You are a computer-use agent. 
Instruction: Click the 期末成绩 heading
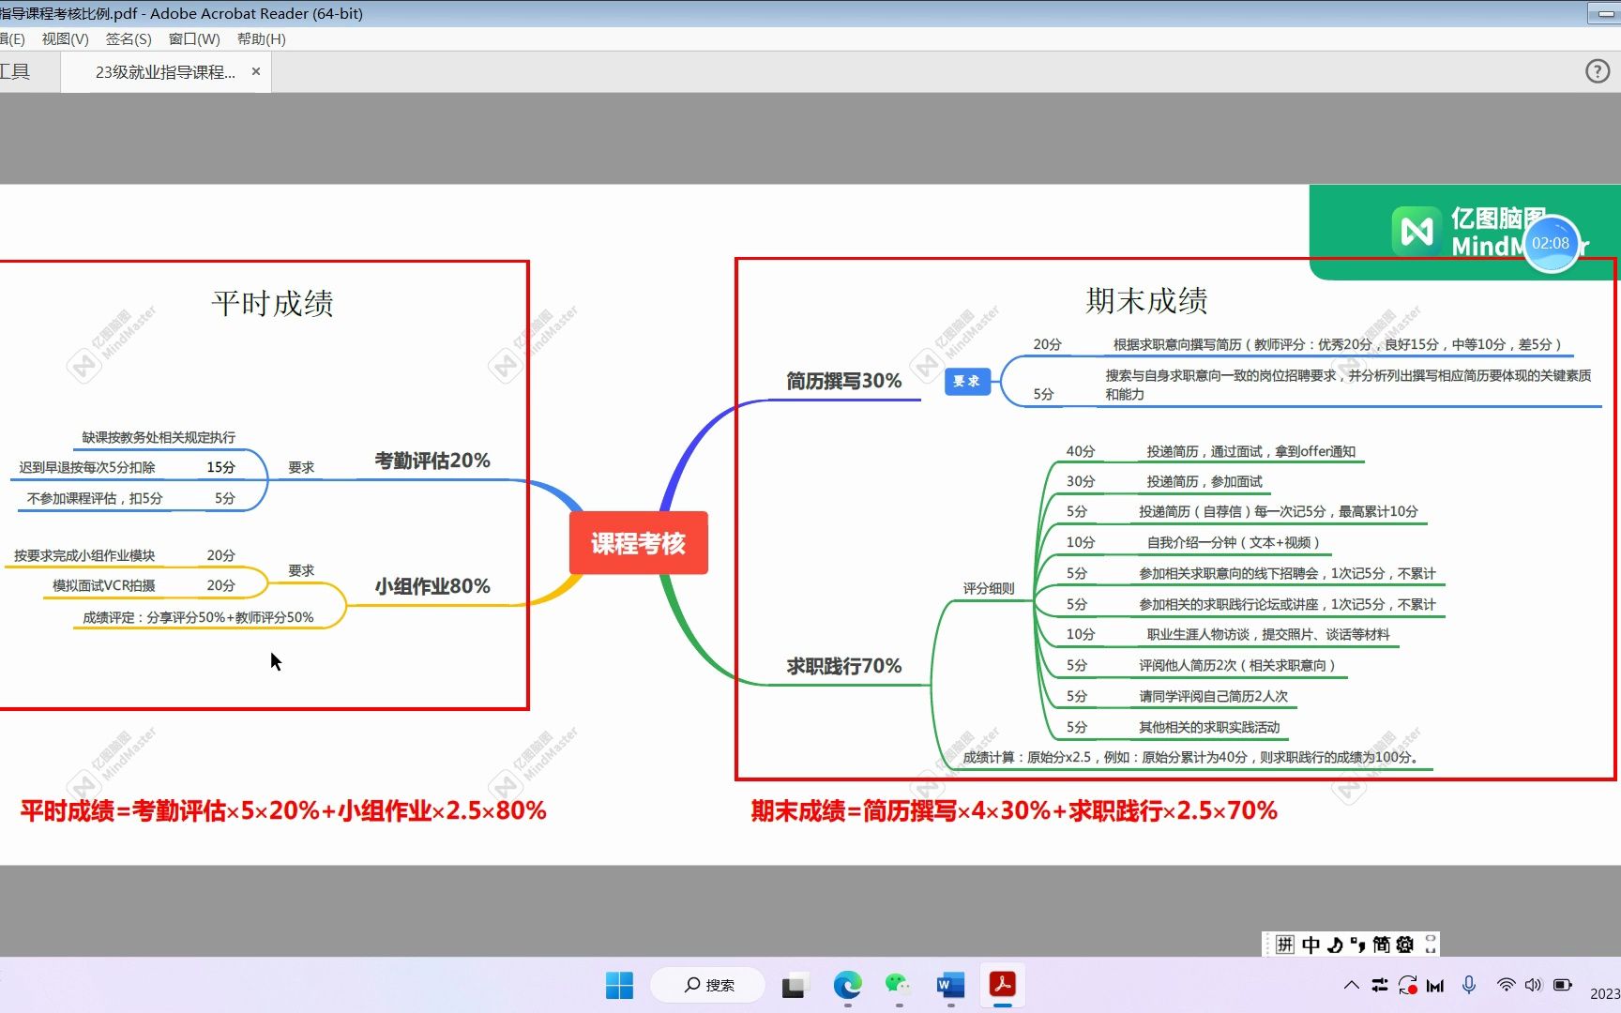pyautogui.click(x=1146, y=300)
